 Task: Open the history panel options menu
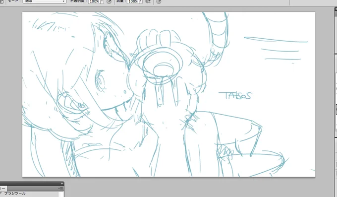click(61, 189)
